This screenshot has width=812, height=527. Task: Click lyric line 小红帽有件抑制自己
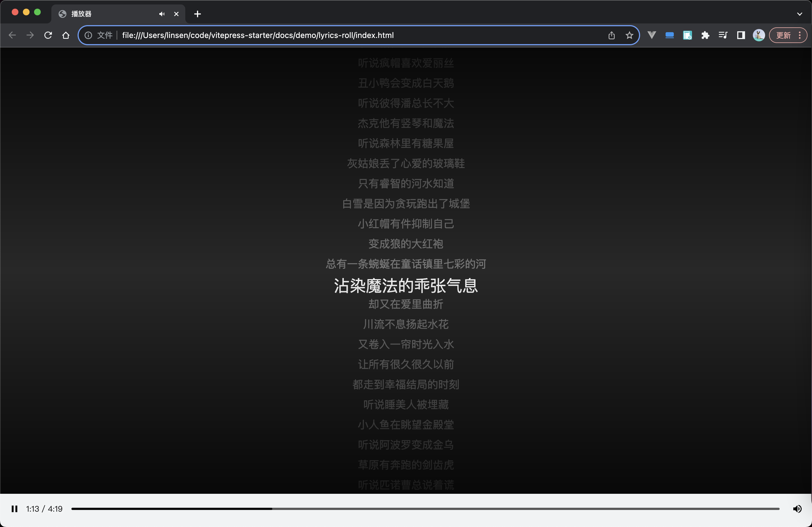pyautogui.click(x=406, y=224)
